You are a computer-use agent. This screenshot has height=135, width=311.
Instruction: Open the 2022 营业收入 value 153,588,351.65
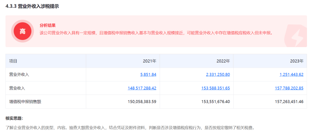point(216,88)
